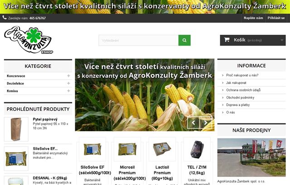Advance the banner to the next slide
This screenshot has width=290, height=185.
point(206,123)
